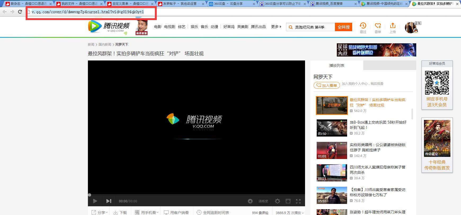461x215 pixels.
Task: Click the 加入看单 button
Action: click(327, 85)
